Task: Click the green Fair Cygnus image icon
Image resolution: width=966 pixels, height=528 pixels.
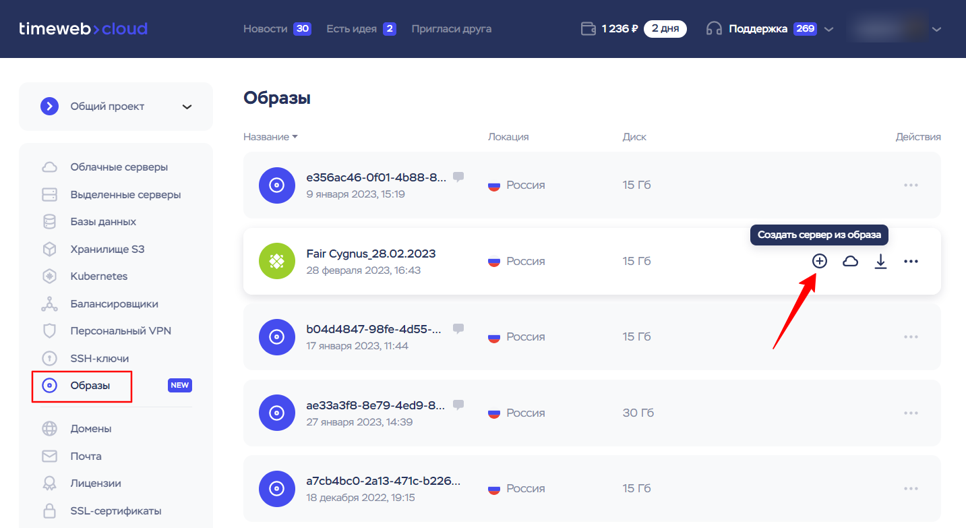Action: tap(276, 261)
